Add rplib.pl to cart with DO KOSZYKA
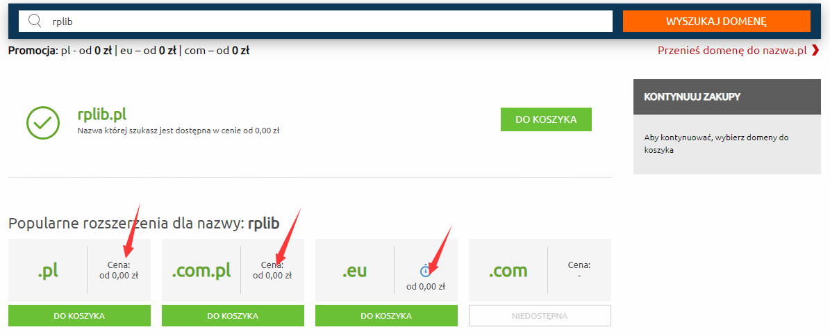The image size is (830, 334). [546, 119]
